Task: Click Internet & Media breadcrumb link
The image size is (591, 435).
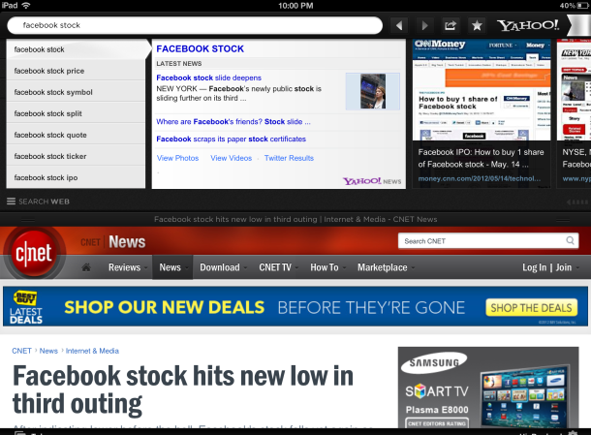Action: pos(92,351)
